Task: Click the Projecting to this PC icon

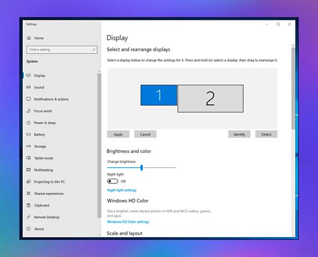Action: (29, 182)
